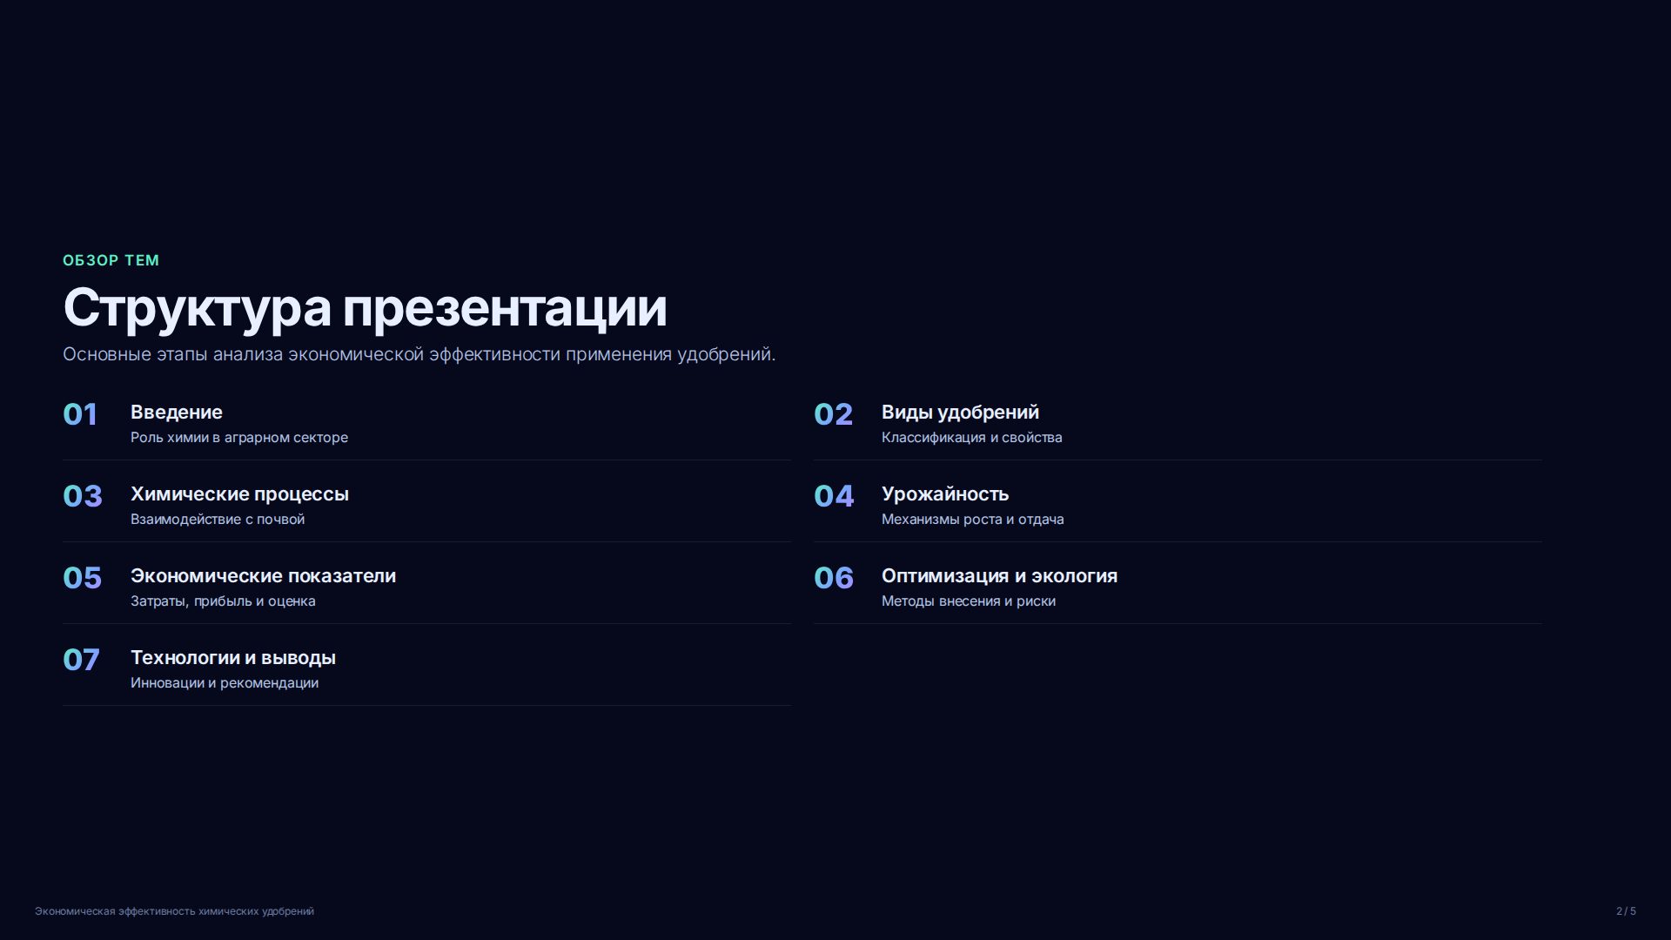
Task: Click 'Затраты, прибыль и оценка' description
Action: coord(223,601)
